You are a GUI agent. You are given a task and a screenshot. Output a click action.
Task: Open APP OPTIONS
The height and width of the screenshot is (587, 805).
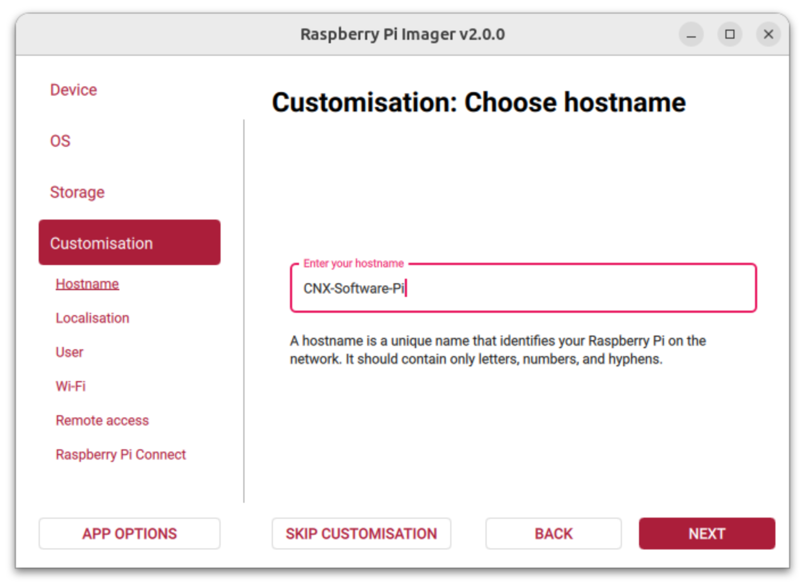pyautogui.click(x=130, y=534)
